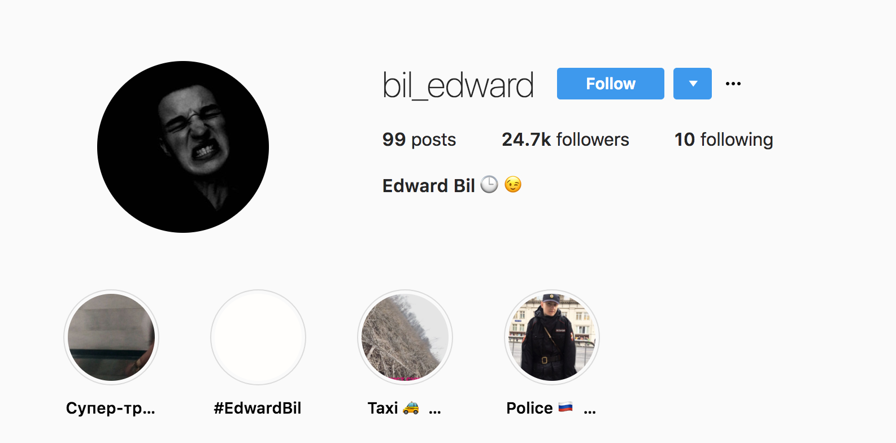The width and height of the screenshot is (896, 443).
Task: View the 24.7k followers list
Action: (x=566, y=140)
